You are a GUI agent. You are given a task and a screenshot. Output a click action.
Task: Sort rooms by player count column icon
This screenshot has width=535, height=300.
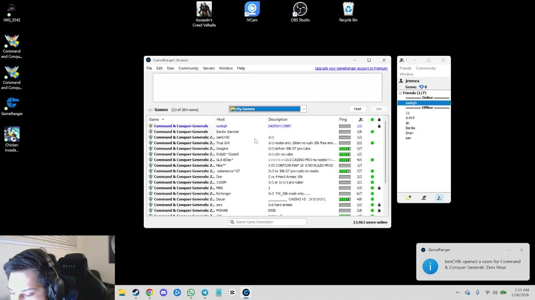tap(361, 120)
